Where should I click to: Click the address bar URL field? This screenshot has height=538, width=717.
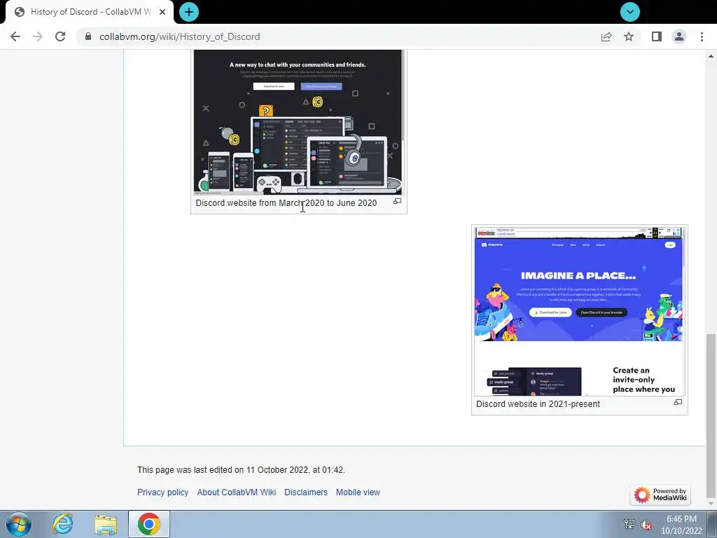[x=338, y=36]
